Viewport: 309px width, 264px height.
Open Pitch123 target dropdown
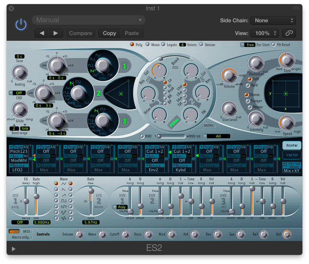pyautogui.click(x=19, y=152)
